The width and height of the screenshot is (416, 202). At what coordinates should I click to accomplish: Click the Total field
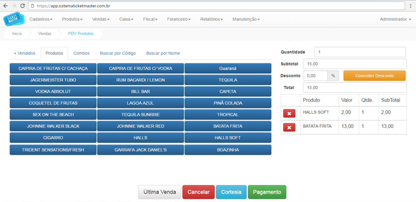tap(355, 88)
